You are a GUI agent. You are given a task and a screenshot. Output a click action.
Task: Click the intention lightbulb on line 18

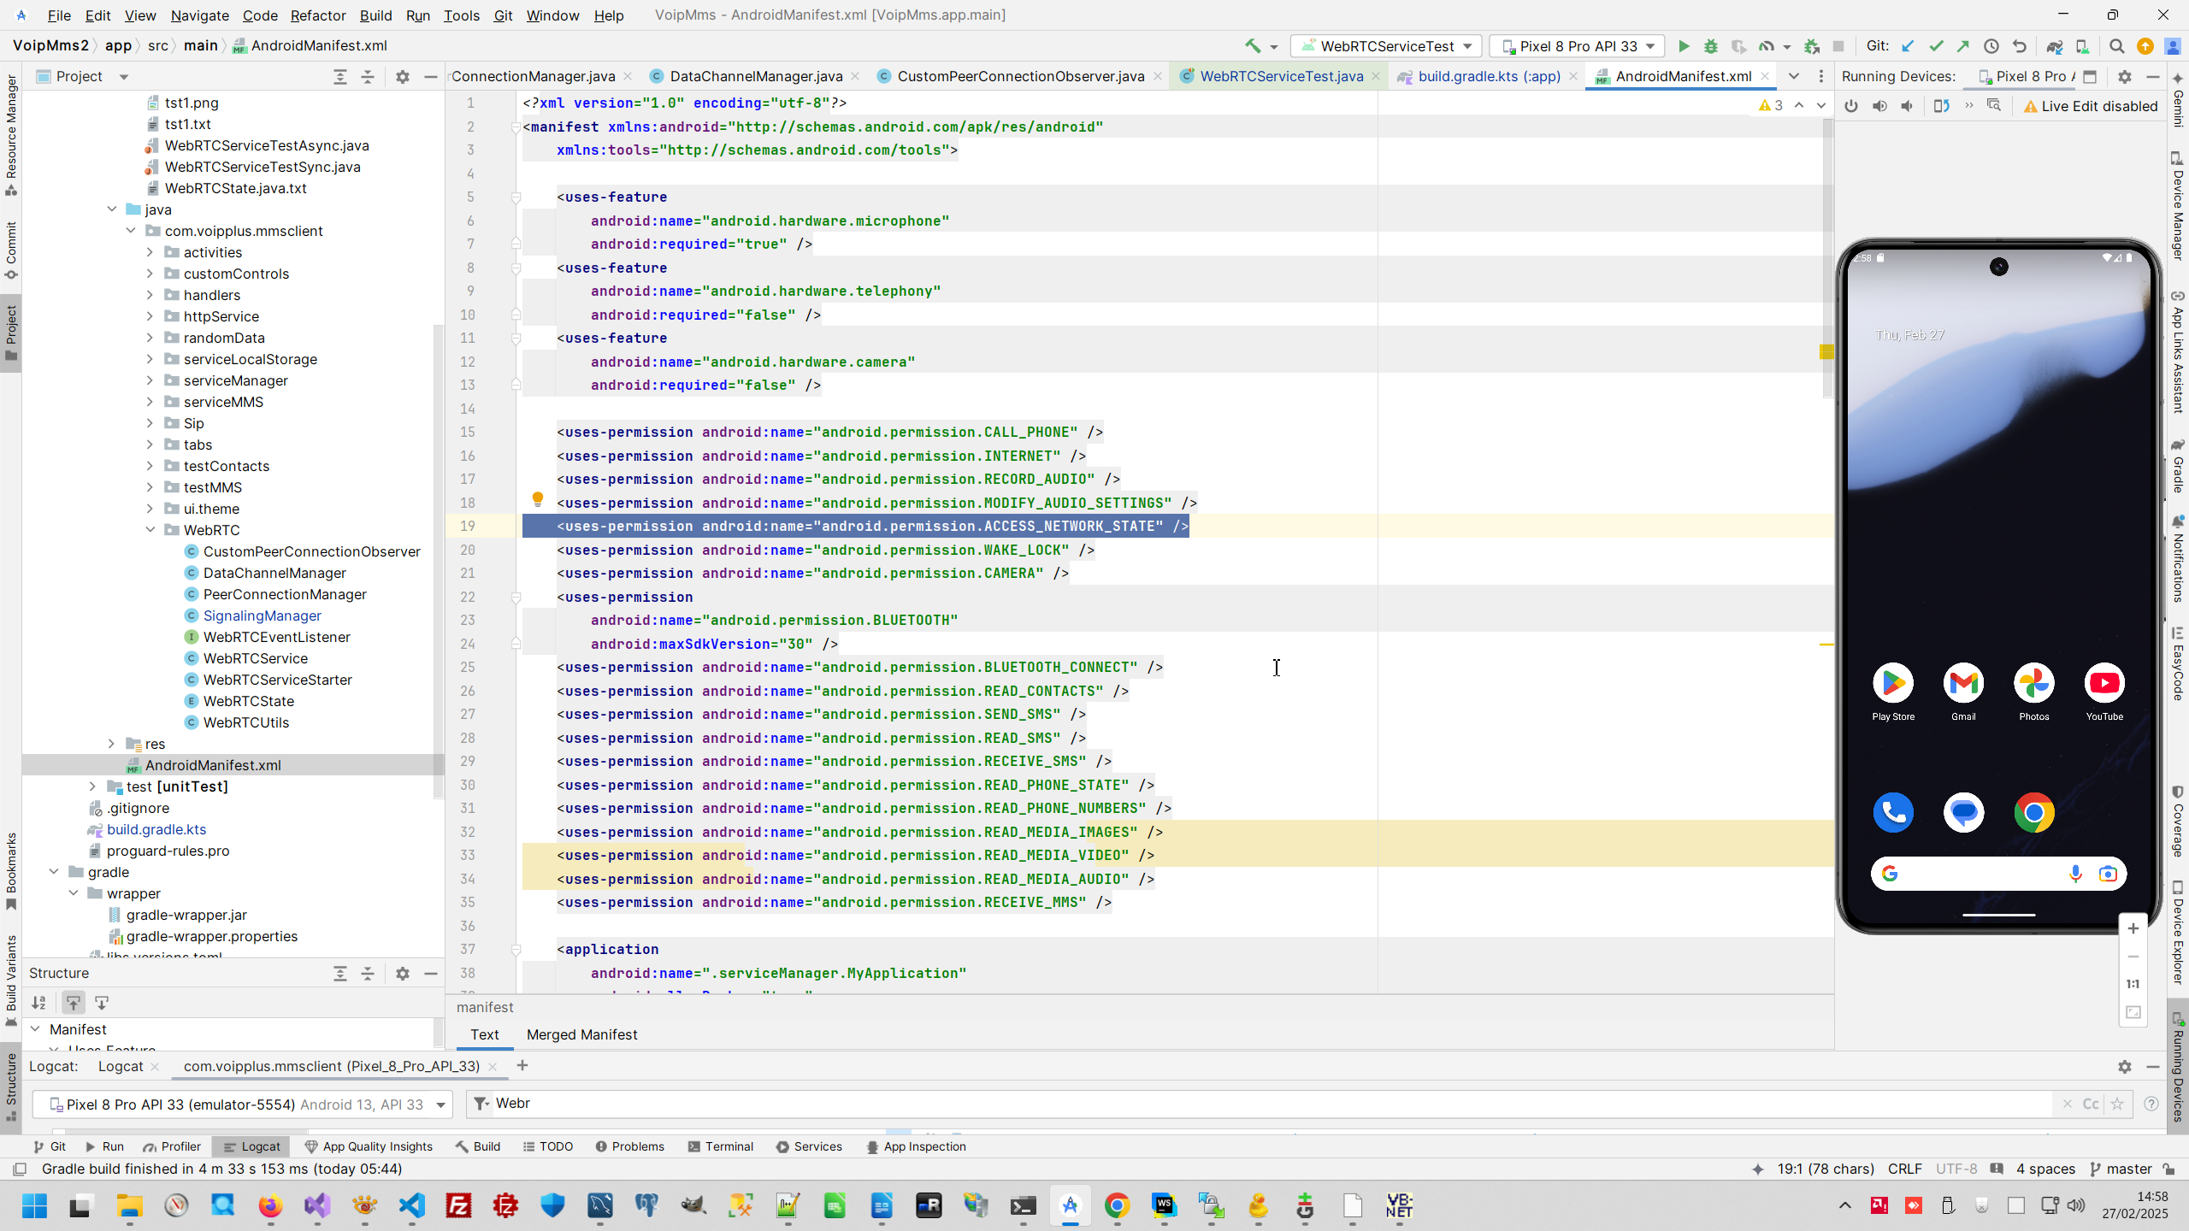point(537,499)
